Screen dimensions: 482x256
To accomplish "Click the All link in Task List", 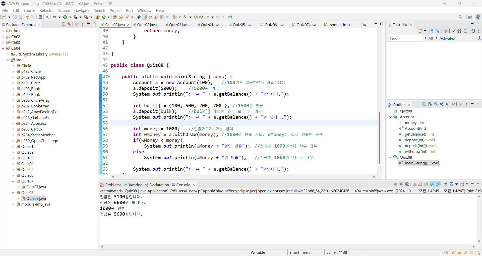I will point(431,38).
